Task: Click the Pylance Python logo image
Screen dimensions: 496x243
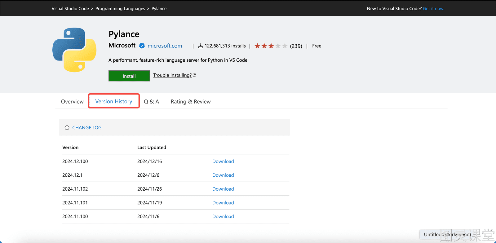Action: tap(74, 50)
